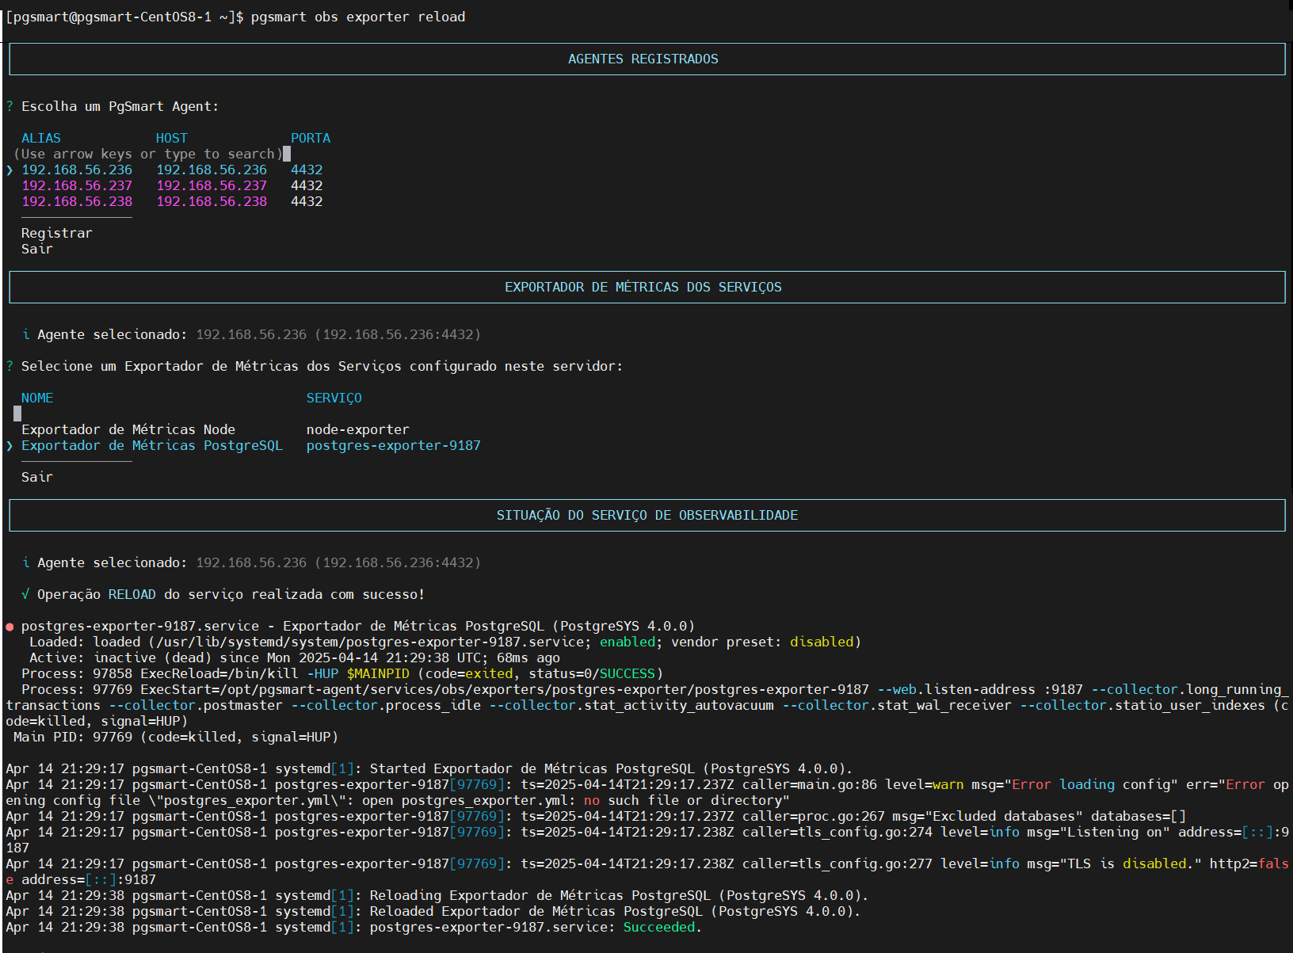
Task: Select agent alias 192.168.56.238
Action: [77, 201]
